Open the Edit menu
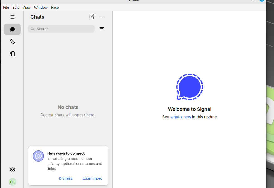This screenshot has height=188, width=274. 16,7
